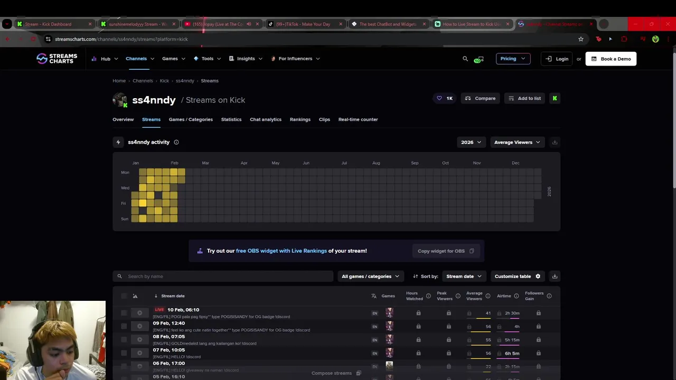Click the table export download icon beside Customize table
Viewport: 676px width, 380px height.
click(x=555, y=276)
